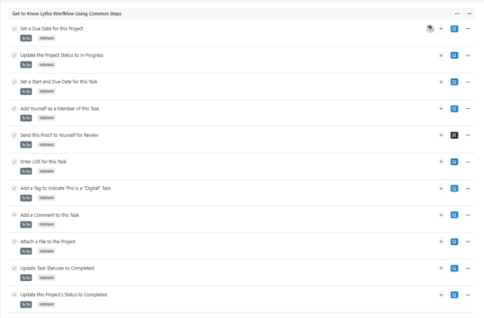Open section options menu for 'Get to Know Lytho Workflow'
Image resolution: width=484 pixels, height=318 pixels.
(x=457, y=13)
